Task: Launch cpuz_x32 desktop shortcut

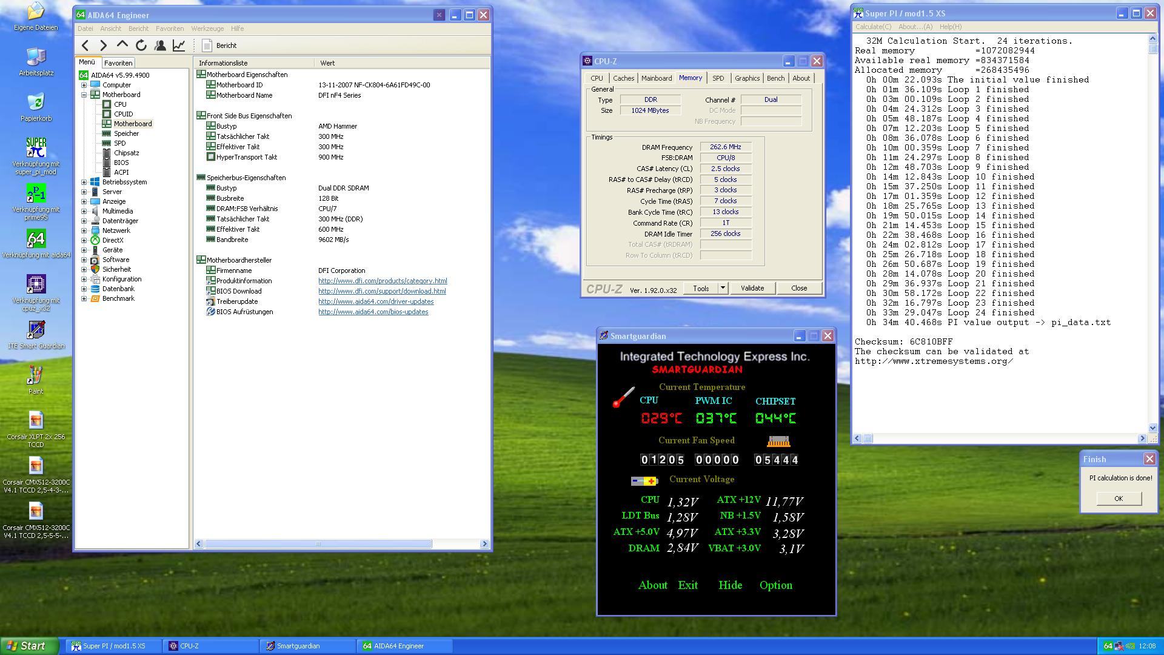Action: pyautogui.click(x=36, y=292)
